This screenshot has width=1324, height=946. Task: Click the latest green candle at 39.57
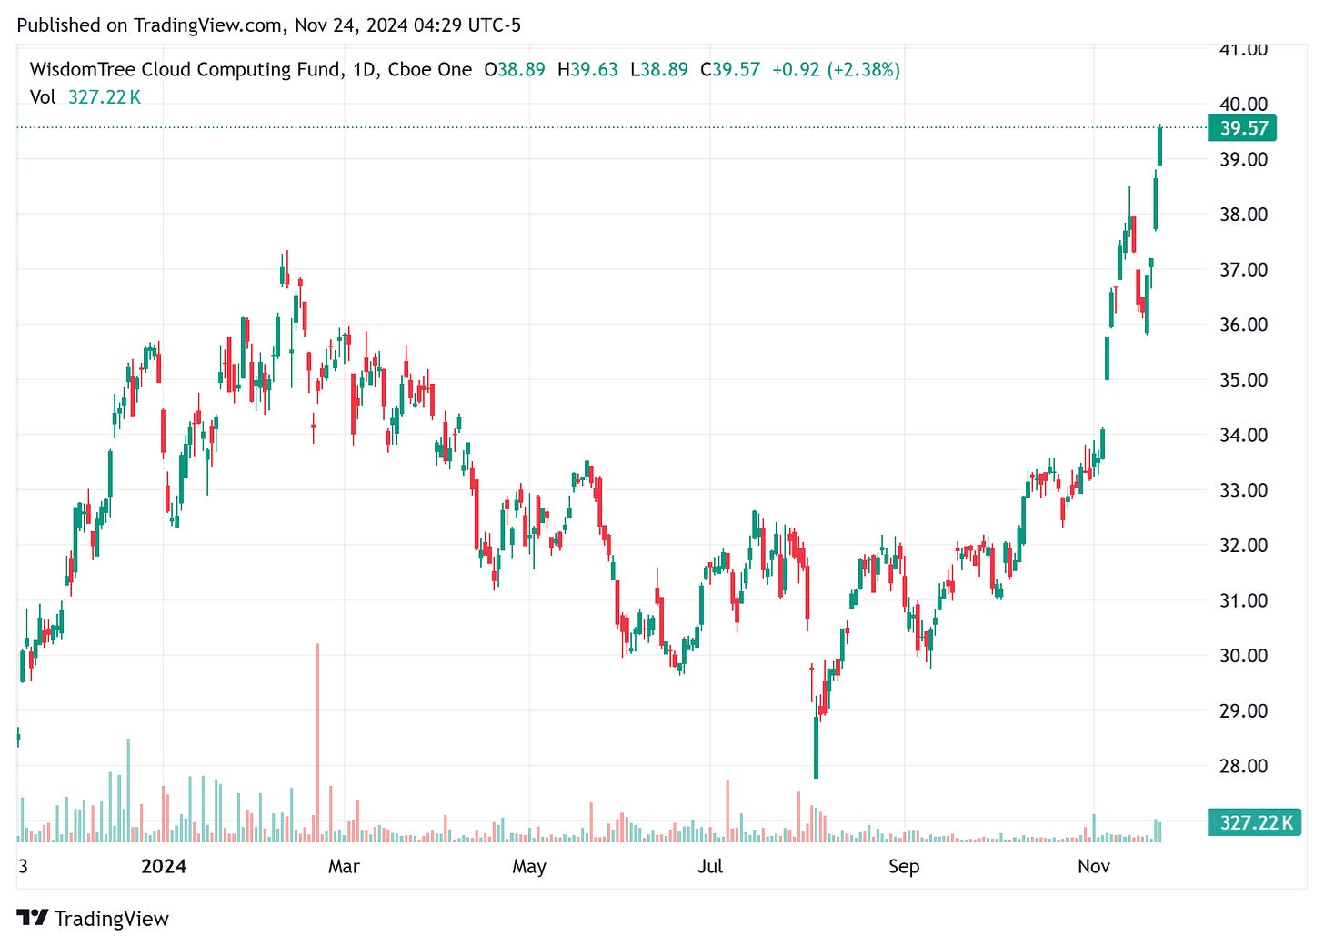(1160, 146)
